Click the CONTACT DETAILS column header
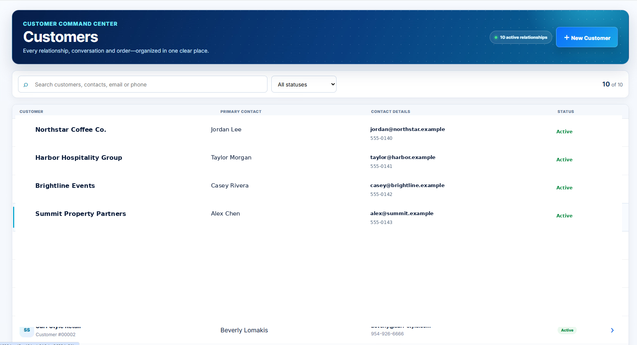 391,112
